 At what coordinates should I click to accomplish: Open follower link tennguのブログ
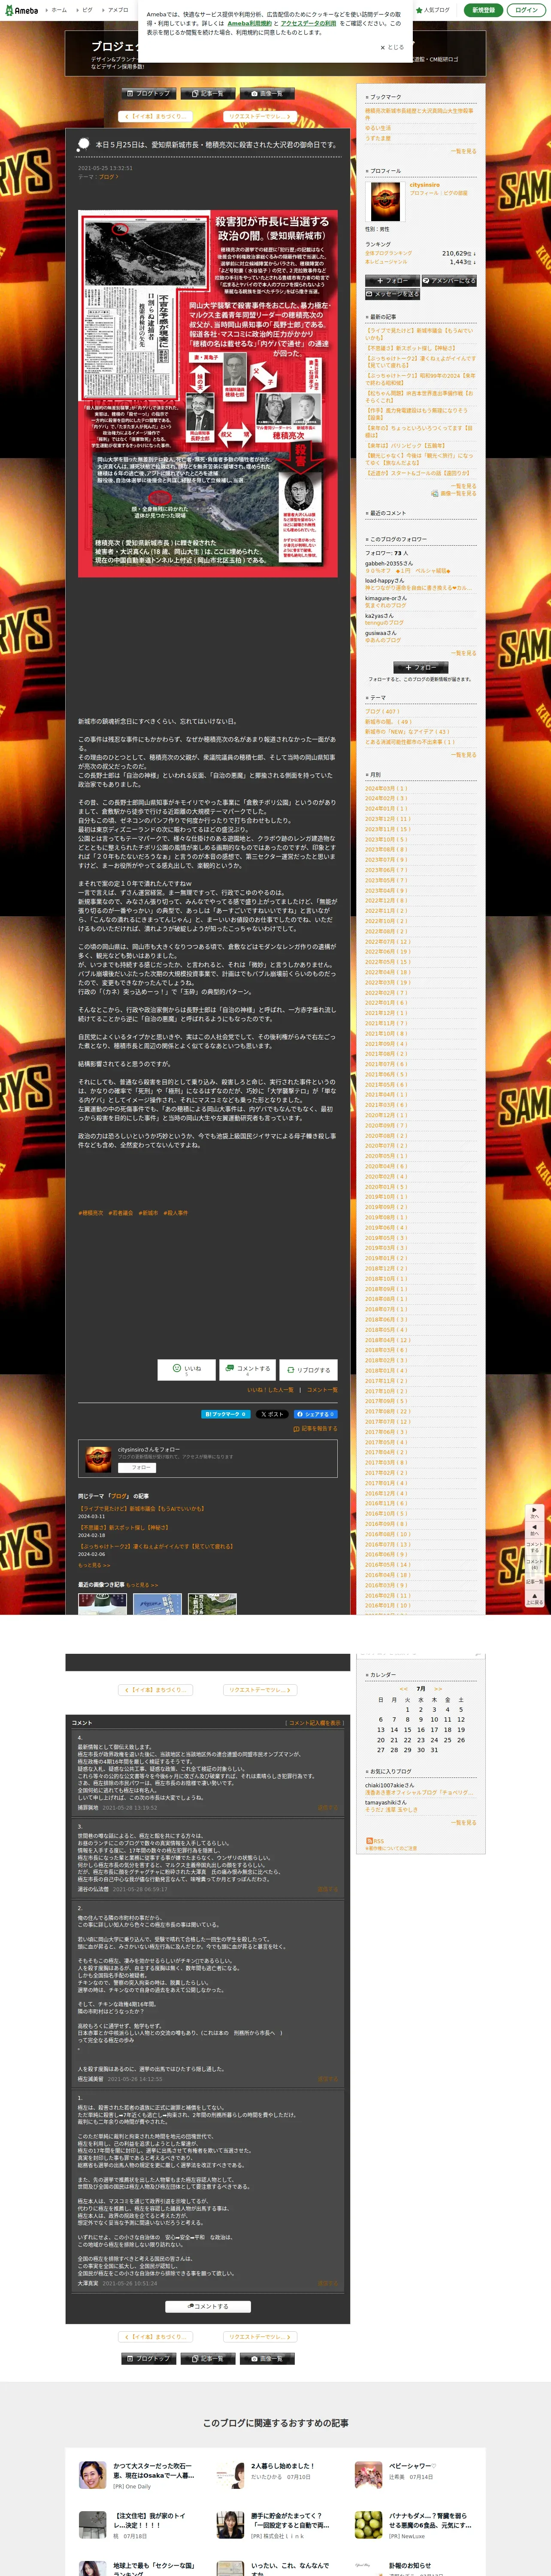click(x=384, y=622)
